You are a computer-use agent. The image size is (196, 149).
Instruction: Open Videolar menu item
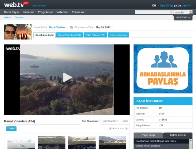(62, 12)
